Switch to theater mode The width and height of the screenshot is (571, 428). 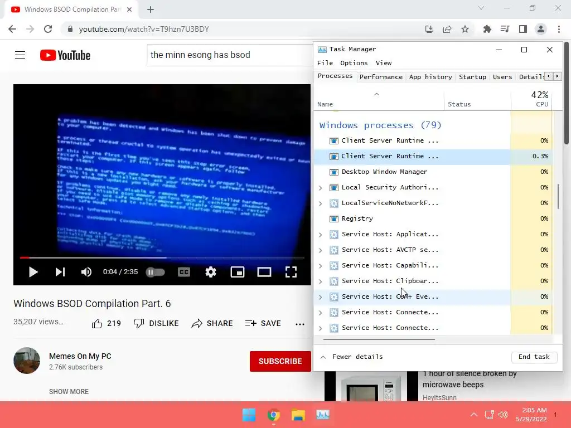click(x=264, y=272)
